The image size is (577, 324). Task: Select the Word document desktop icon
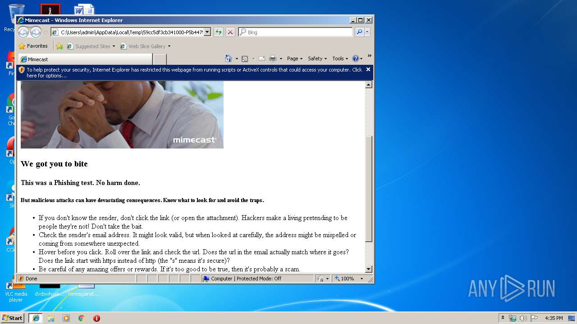pos(84,9)
